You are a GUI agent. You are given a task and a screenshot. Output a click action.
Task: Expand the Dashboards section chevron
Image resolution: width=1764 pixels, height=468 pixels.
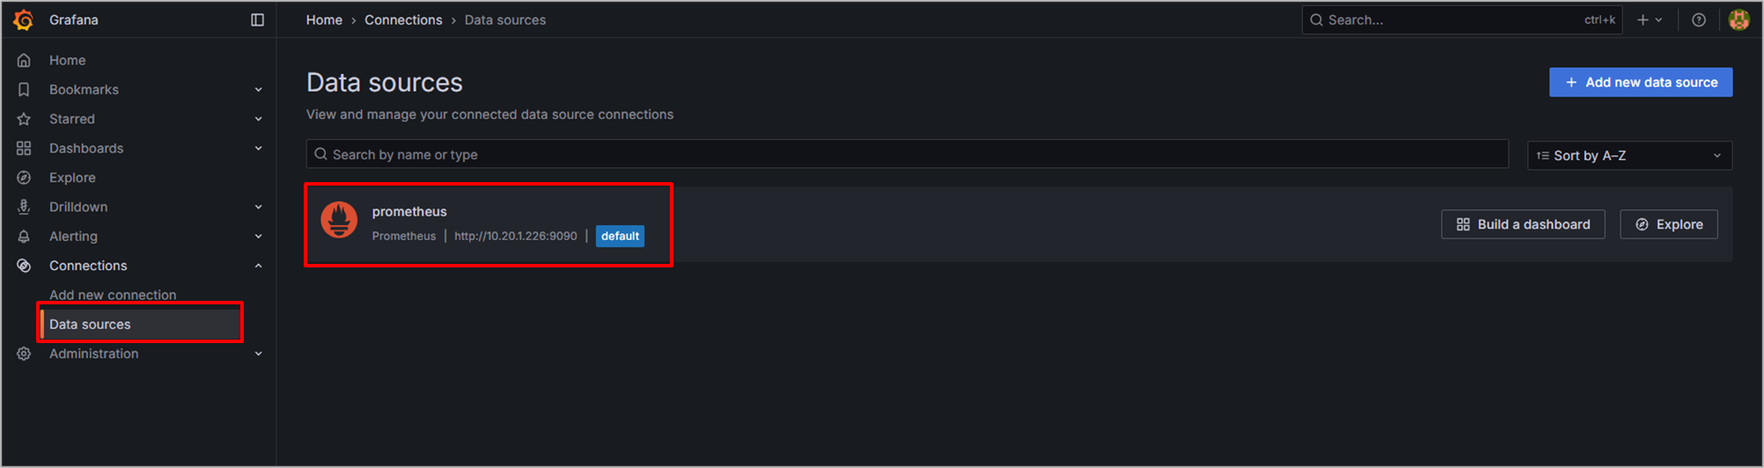point(258,149)
